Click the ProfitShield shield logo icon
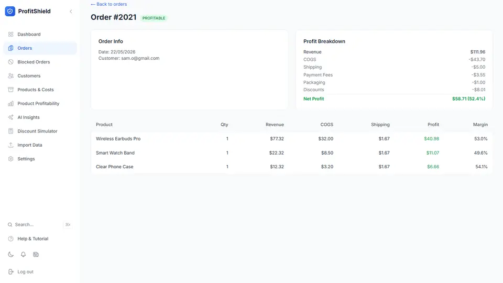Screen dimensions: 503x283 point(10,11)
